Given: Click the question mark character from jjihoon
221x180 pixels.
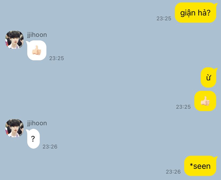Looking at the screenshot, I should tap(33, 139).
